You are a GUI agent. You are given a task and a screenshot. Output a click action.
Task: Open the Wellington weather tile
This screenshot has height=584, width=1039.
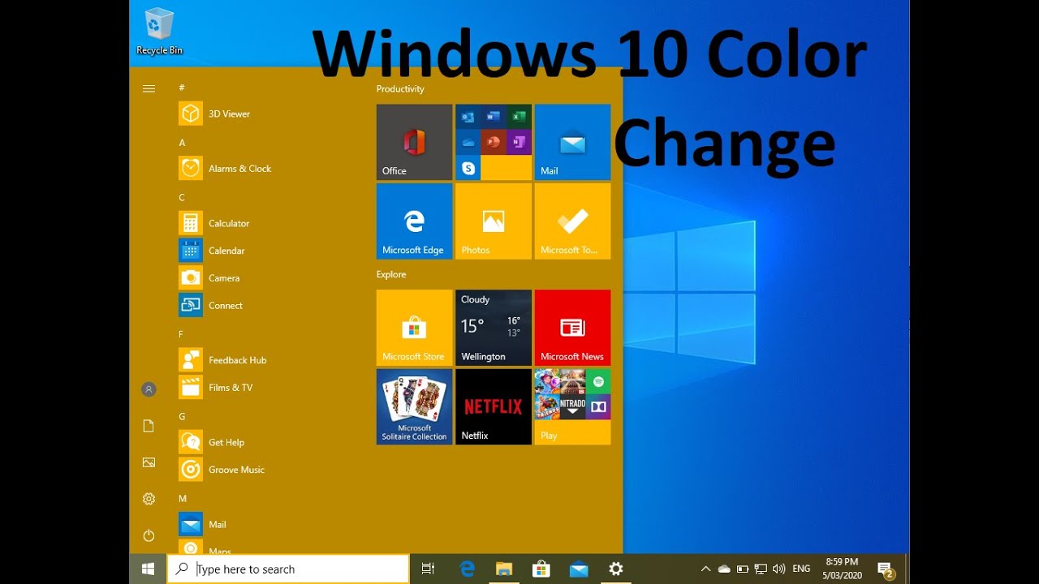[494, 328]
